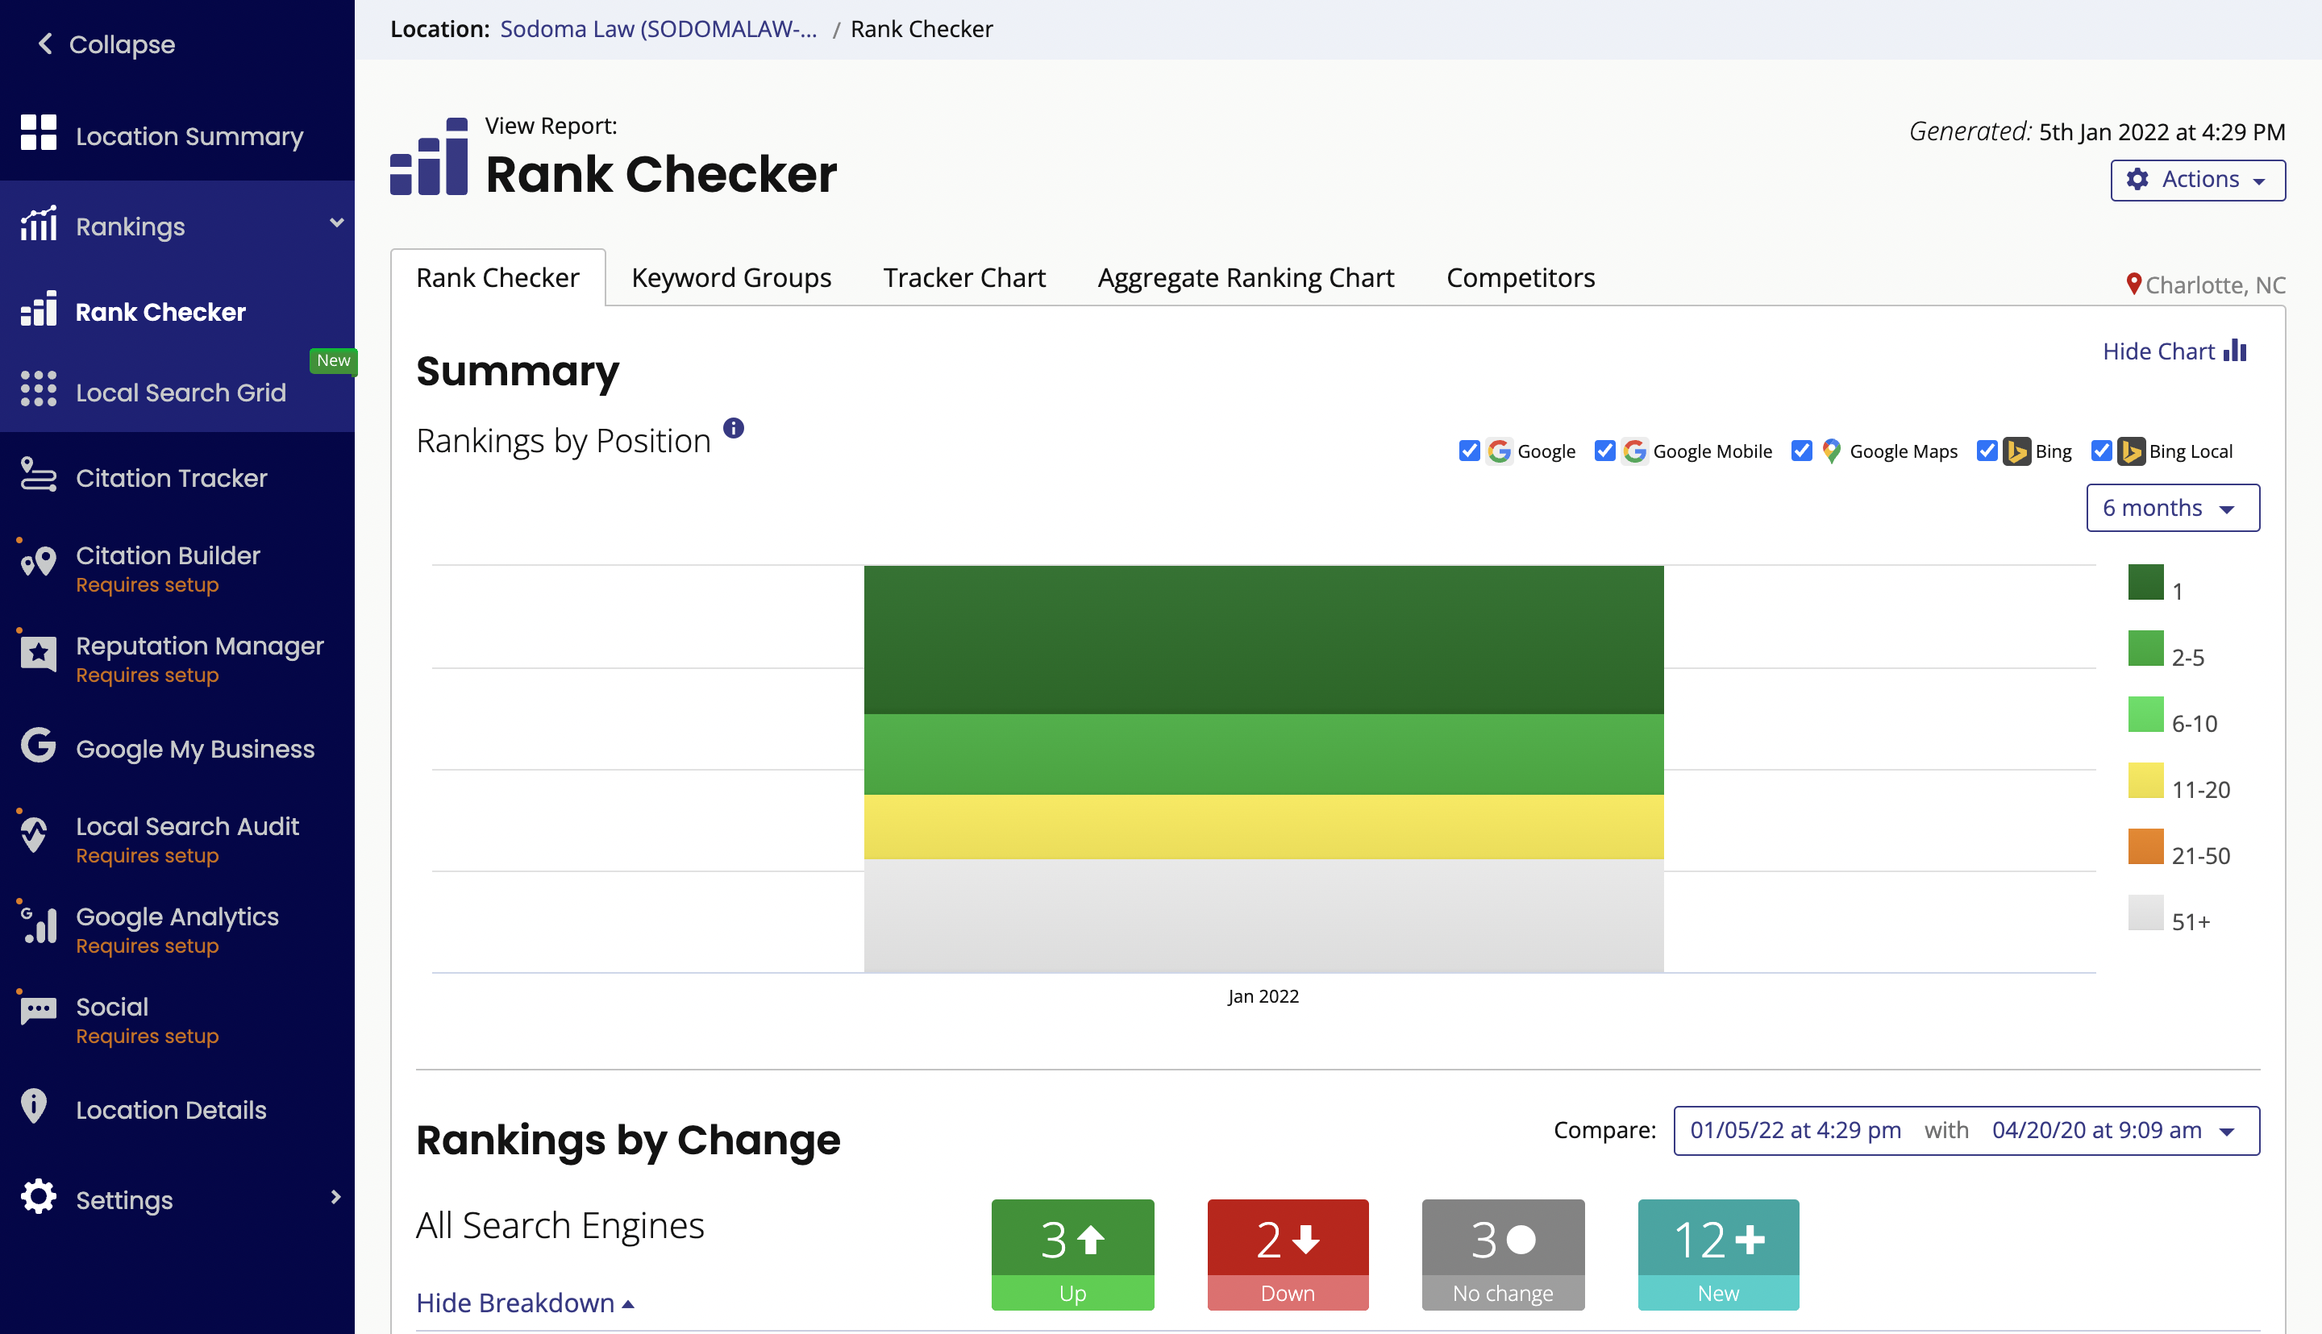Click the large Rank Checker header logo
The width and height of the screenshot is (2322, 1334).
click(429, 156)
